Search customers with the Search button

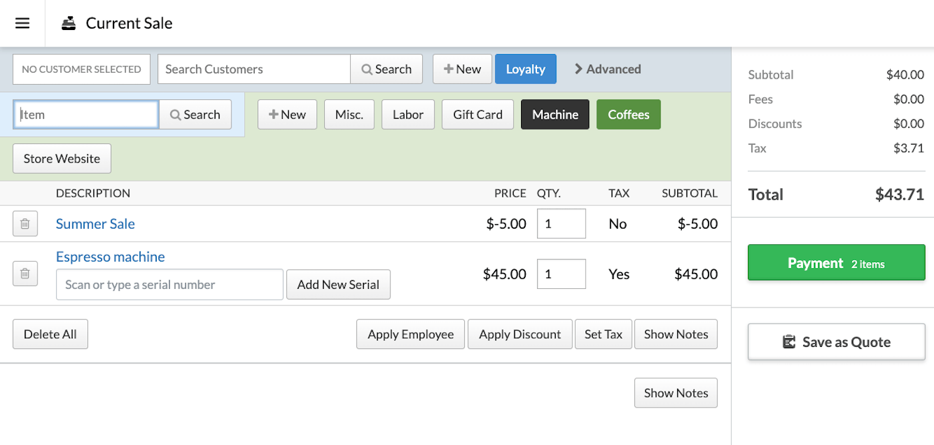coord(387,69)
